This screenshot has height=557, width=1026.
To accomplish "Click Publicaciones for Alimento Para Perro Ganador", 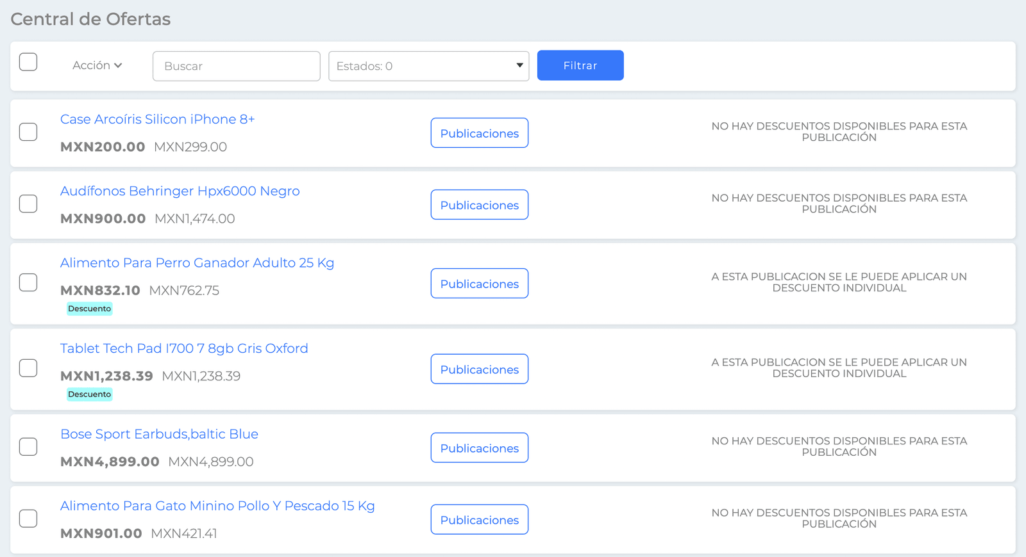I will click(480, 283).
